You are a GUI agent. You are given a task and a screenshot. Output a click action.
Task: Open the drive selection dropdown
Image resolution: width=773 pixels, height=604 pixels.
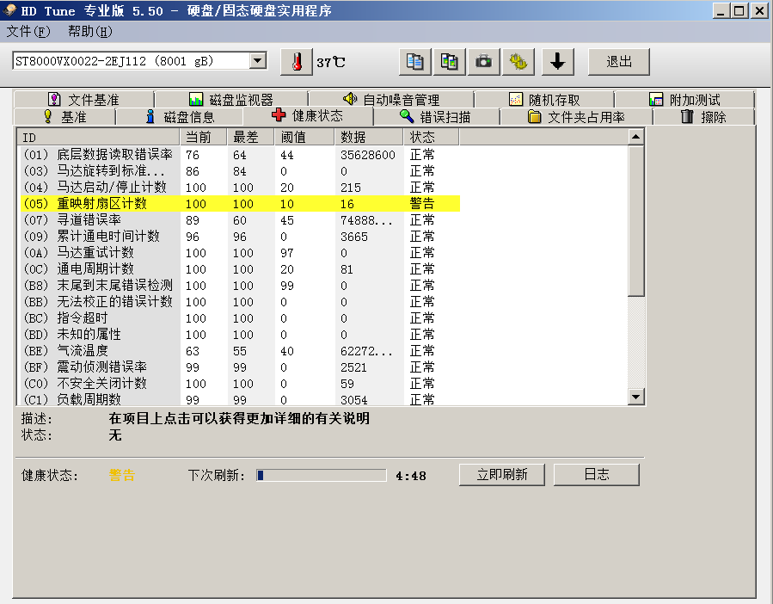pos(257,61)
